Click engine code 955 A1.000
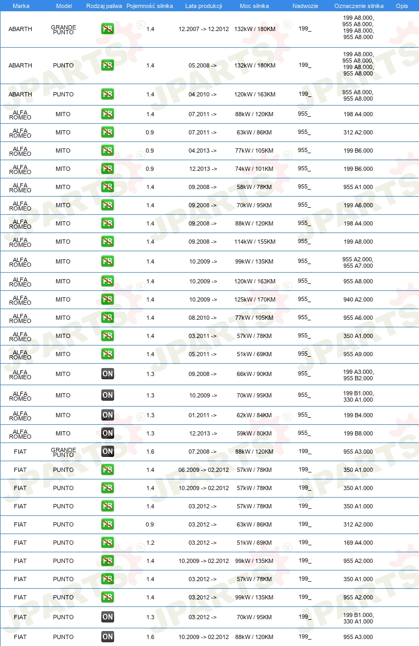Image resolution: width=419 pixels, height=646 pixels. (358, 187)
